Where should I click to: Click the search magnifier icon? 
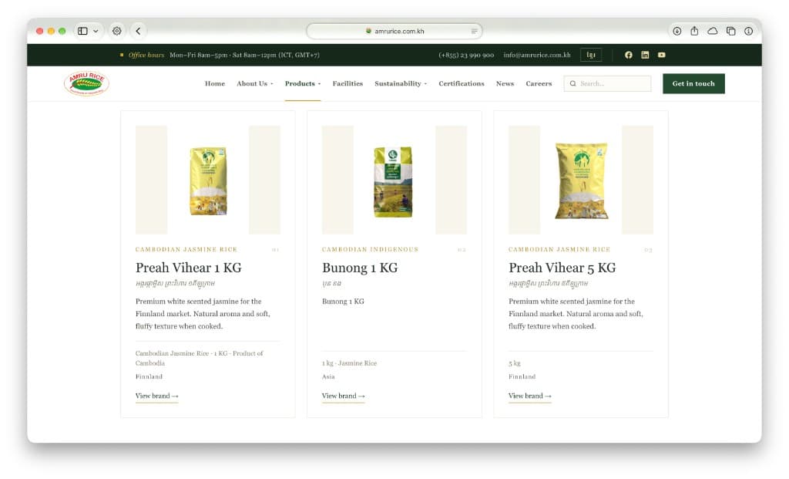572,83
